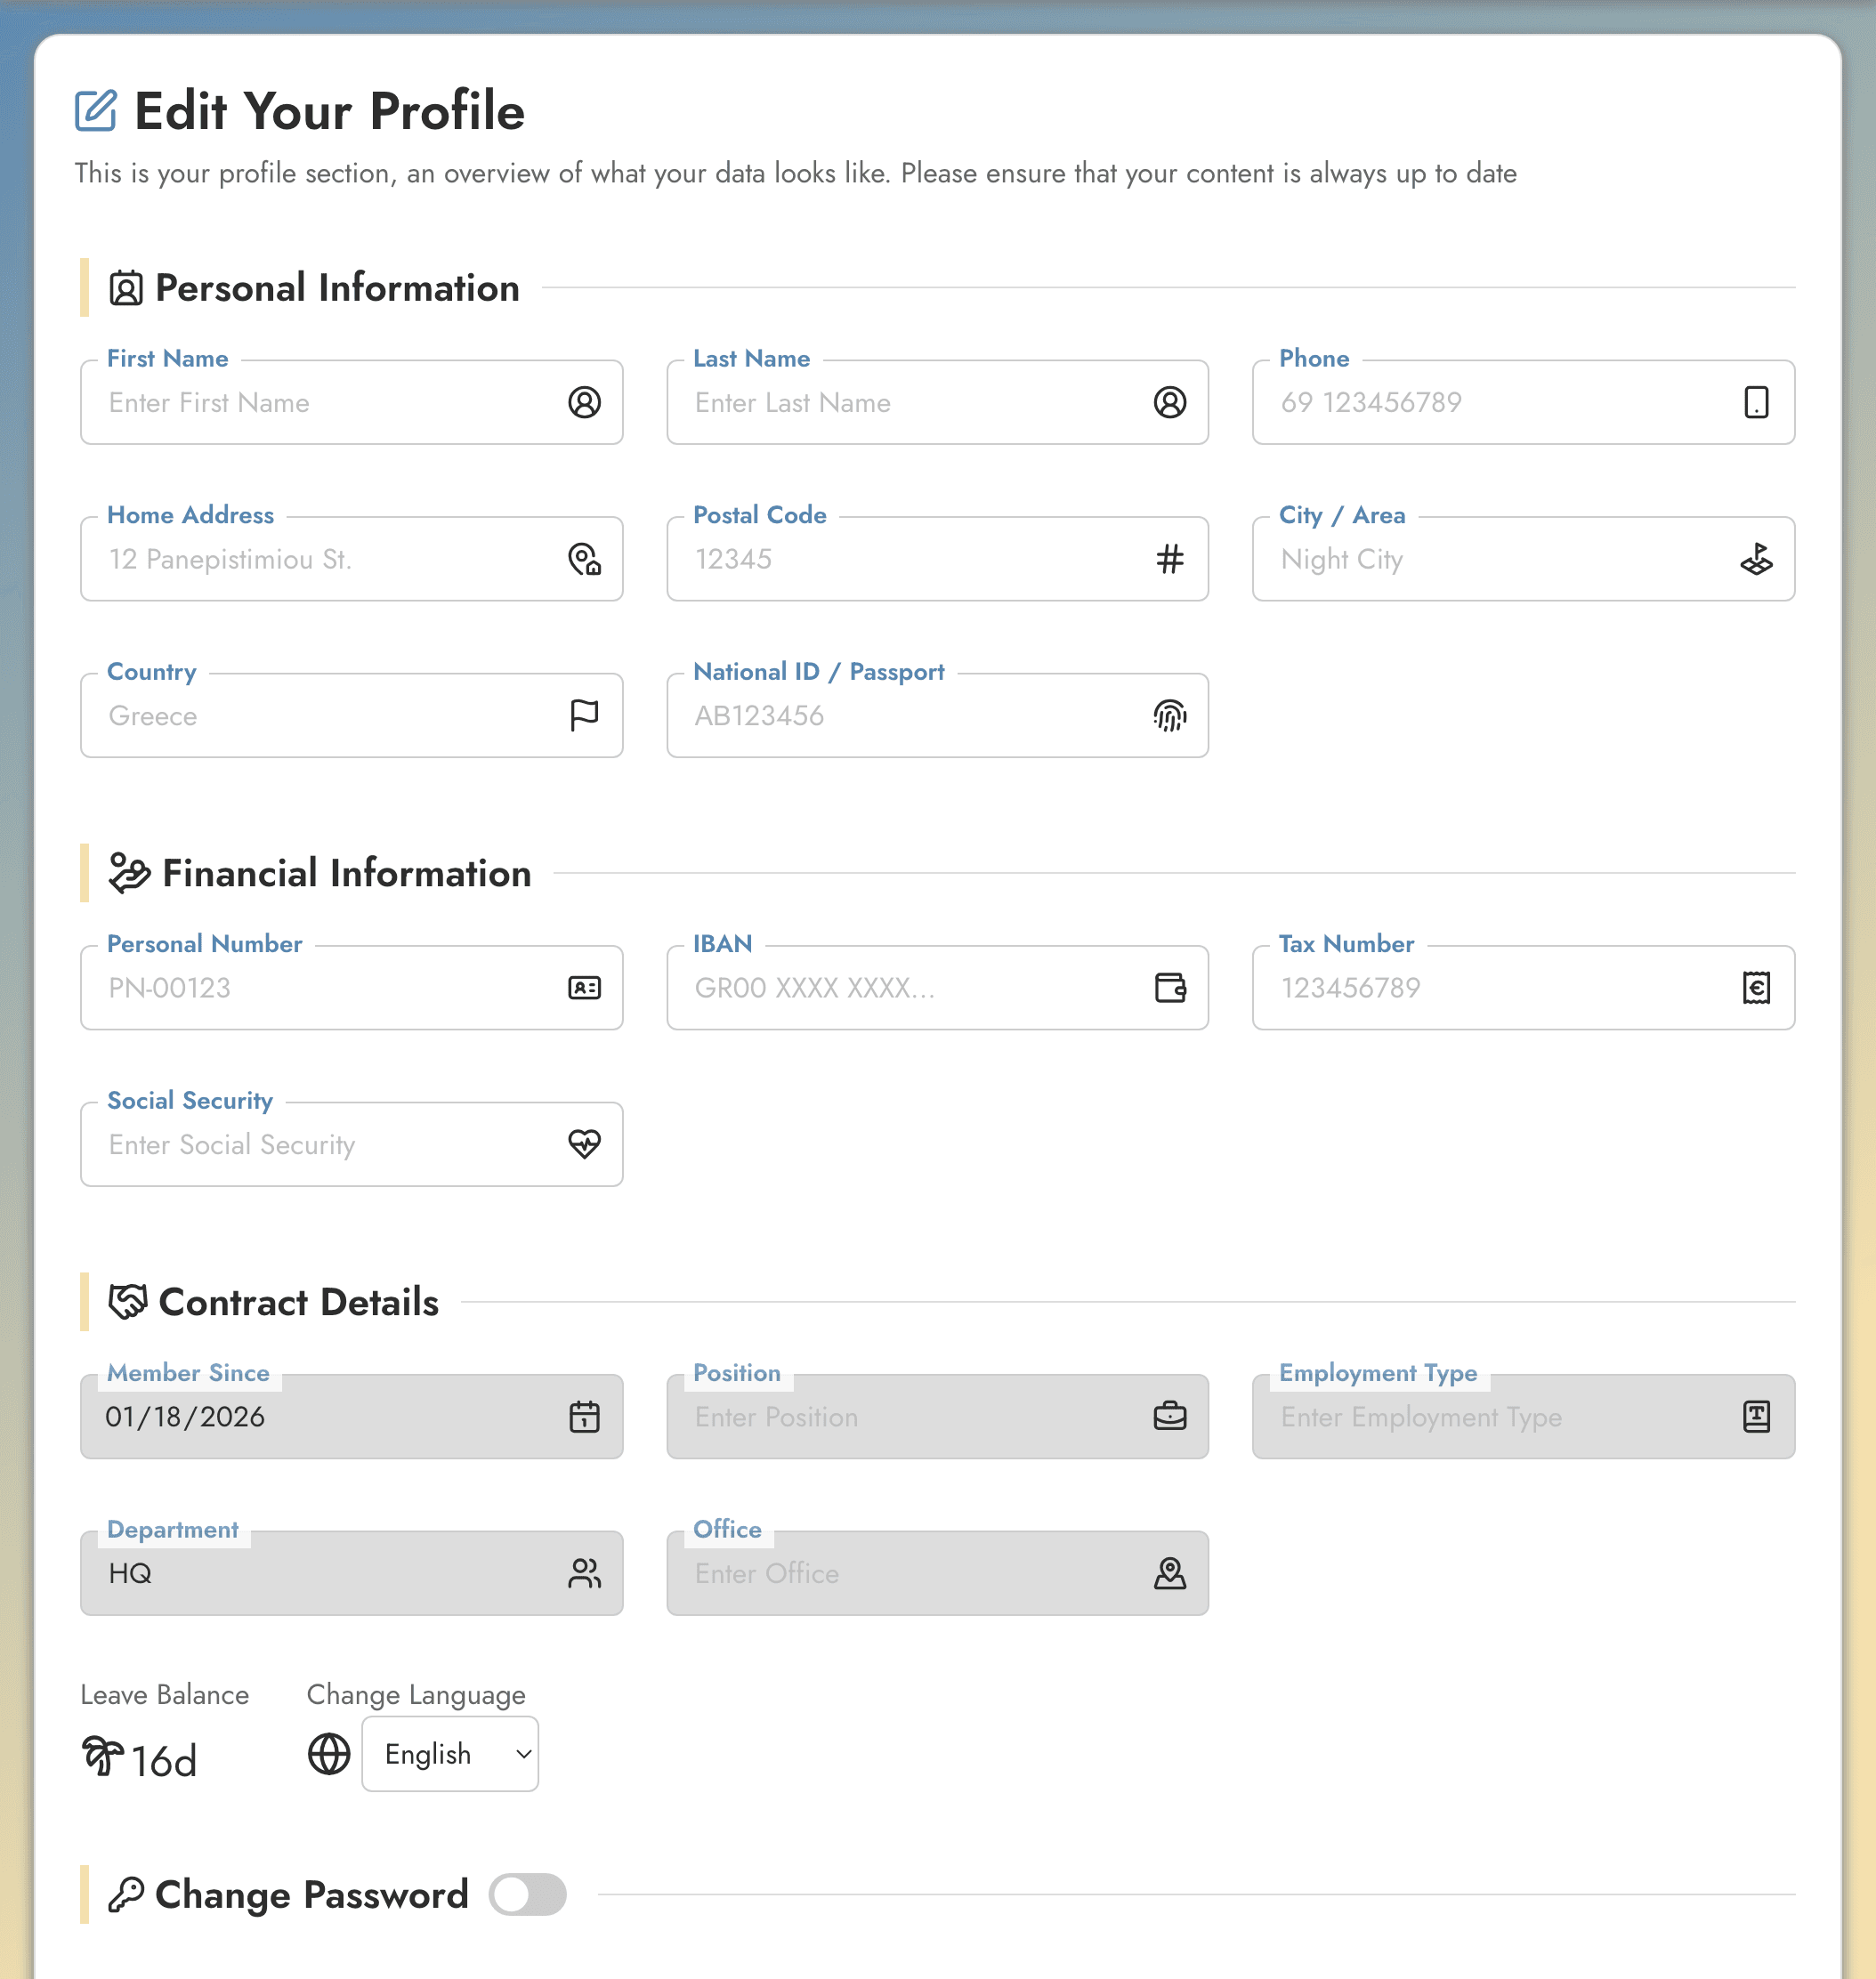Click the heart-pulse icon in Social Security field
Viewport: 1876px width, 1979px height.
(585, 1144)
